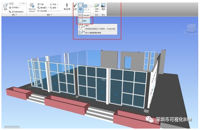This screenshot has height=130, width=200.
Task: Choose Shaded (着色) mode option
Action: [x=84, y=21]
